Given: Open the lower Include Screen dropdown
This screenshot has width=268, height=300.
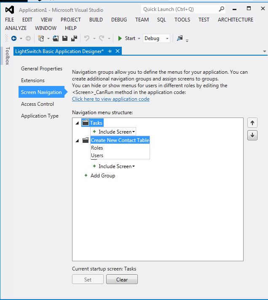Looking at the screenshot, I should (114, 166).
